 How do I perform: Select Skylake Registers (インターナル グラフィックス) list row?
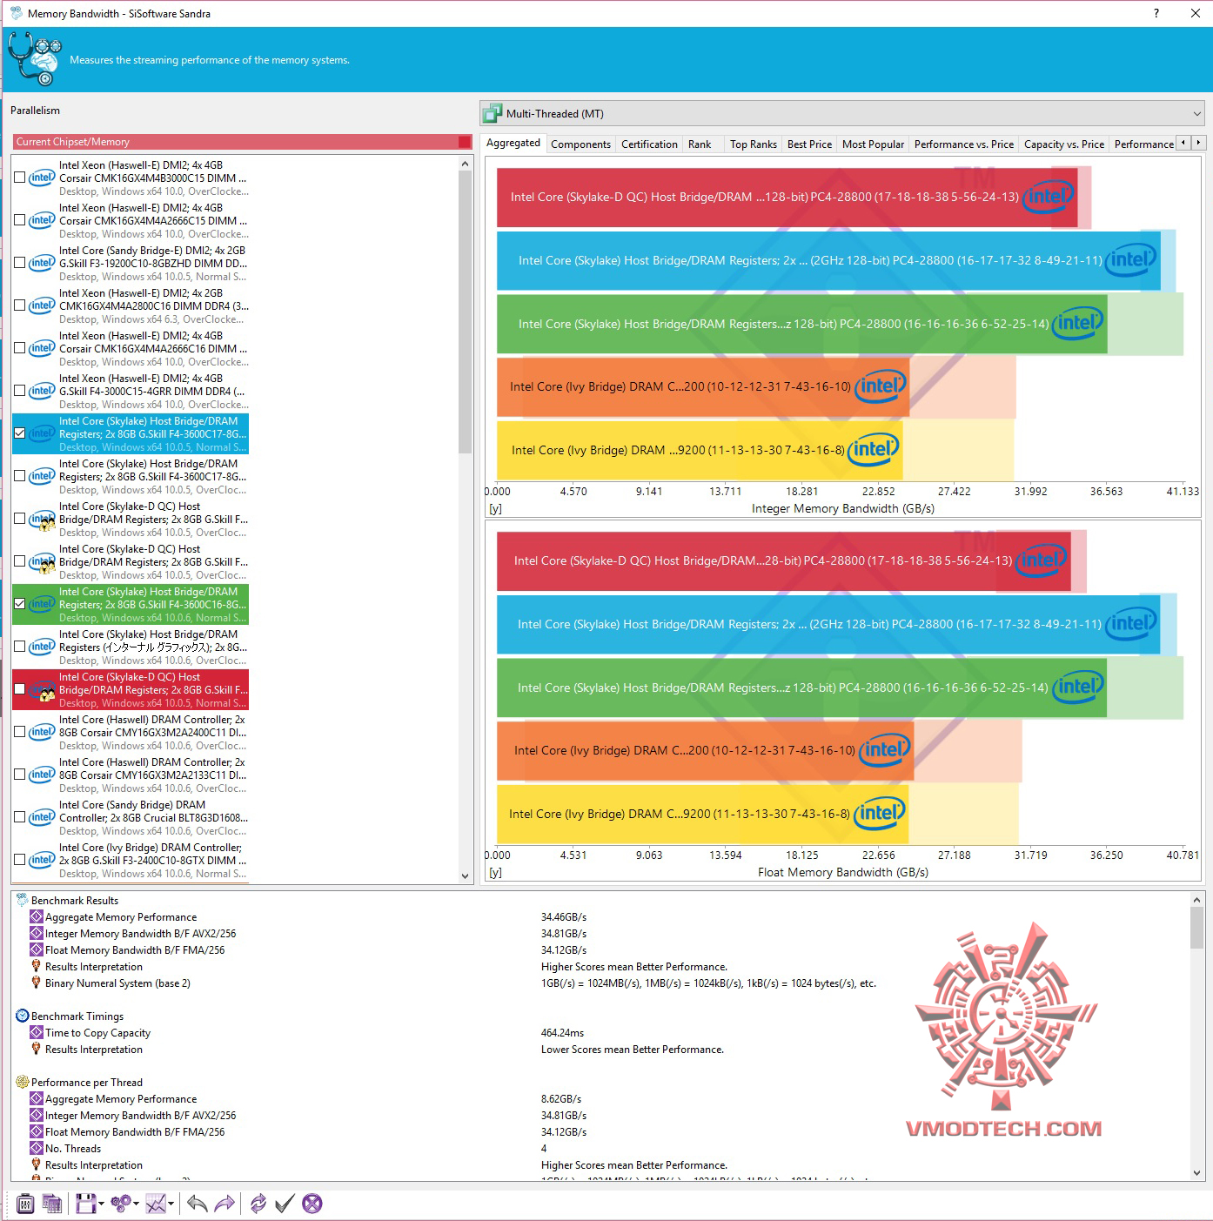click(x=131, y=647)
